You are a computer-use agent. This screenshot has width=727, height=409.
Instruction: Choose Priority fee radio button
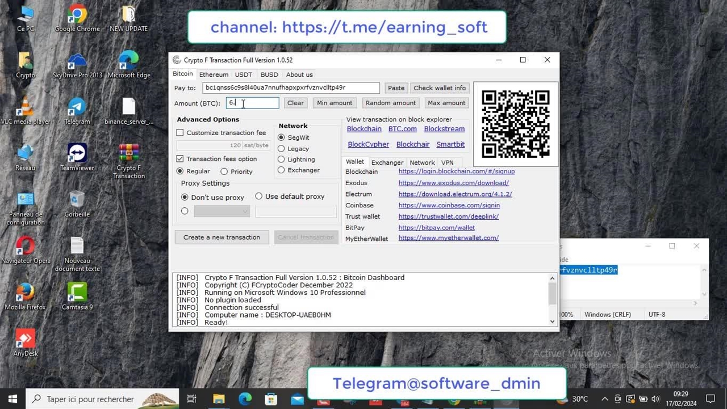224,172
